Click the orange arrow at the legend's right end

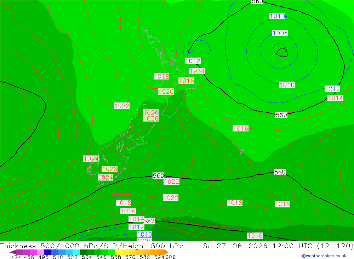[166, 252]
